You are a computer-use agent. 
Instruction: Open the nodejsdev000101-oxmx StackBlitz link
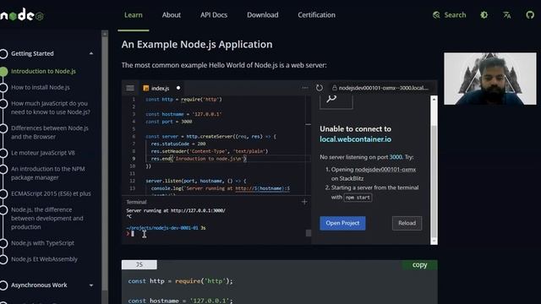pyautogui.click(x=385, y=170)
